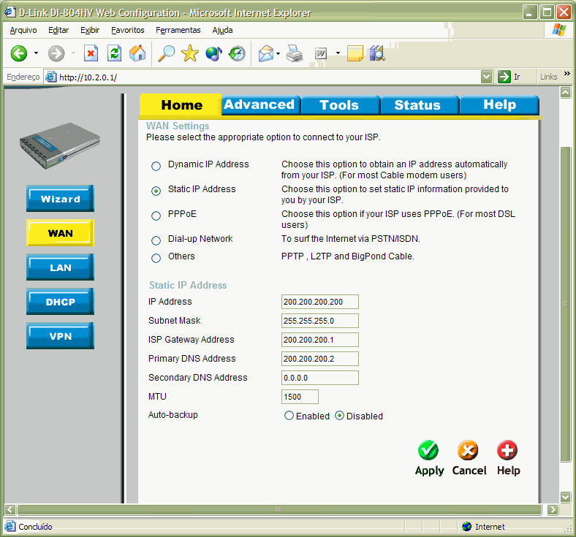Image resolution: width=576 pixels, height=537 pixels.
Task: Expand the Links toolbar chevron
Action: pos(567,76)
